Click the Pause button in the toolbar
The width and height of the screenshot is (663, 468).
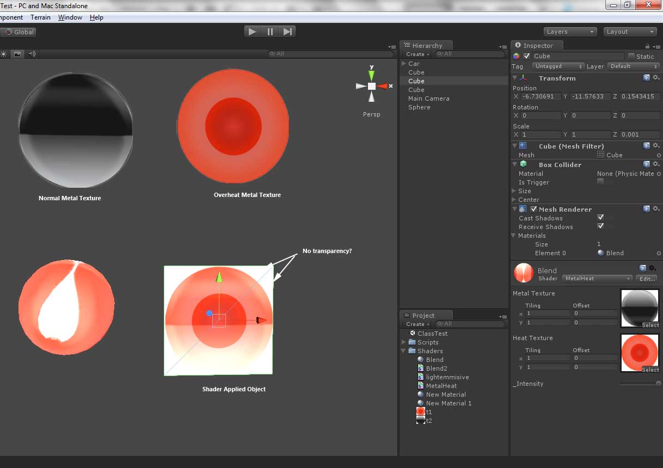270,32
